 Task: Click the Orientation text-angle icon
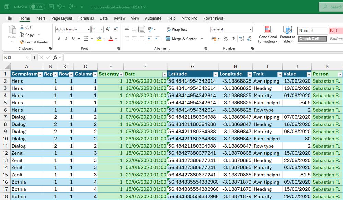click(150, 29)
